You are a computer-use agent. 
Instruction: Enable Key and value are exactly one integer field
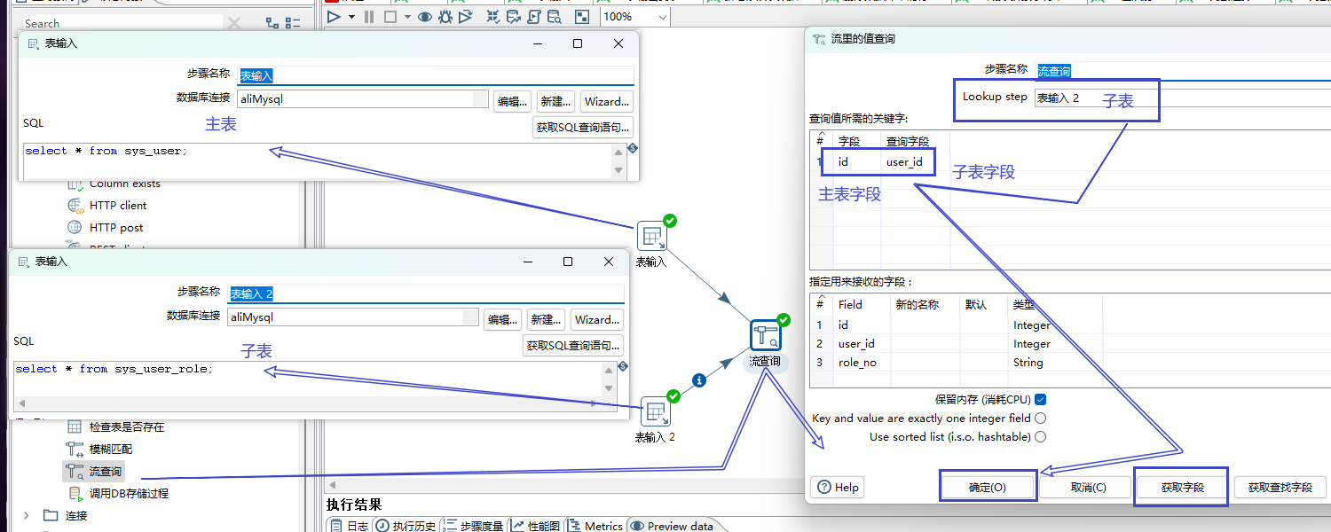tap(1040, 418)
